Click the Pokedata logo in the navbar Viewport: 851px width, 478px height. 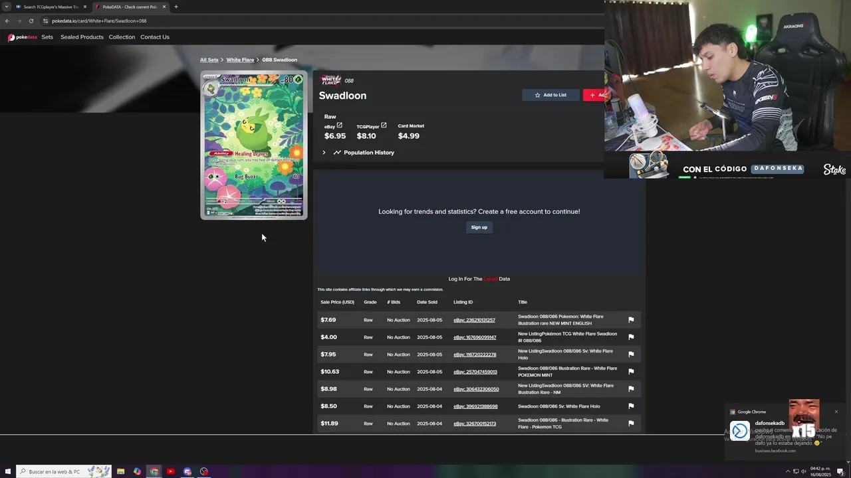22,37
